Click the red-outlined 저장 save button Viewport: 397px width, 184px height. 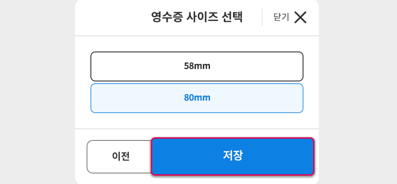coord(232,156)
